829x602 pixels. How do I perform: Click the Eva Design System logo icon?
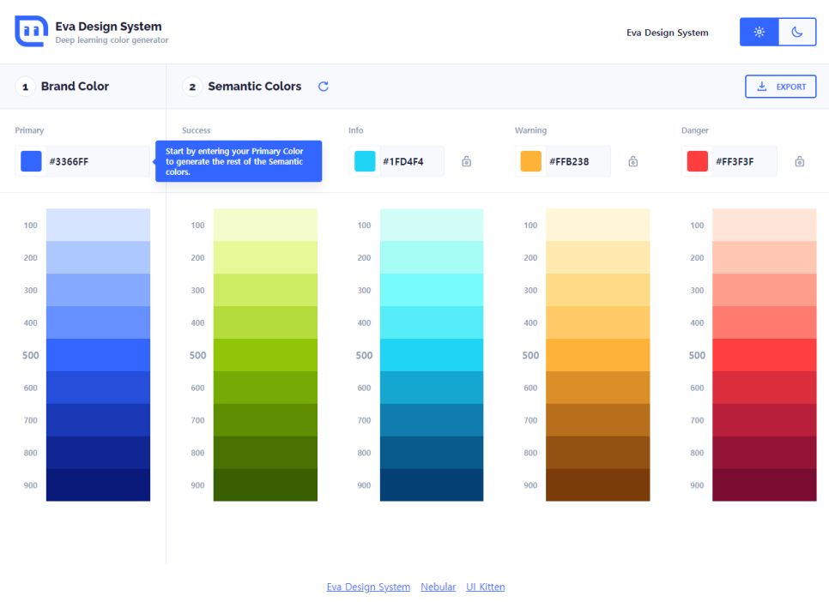(x=31, y=31)
